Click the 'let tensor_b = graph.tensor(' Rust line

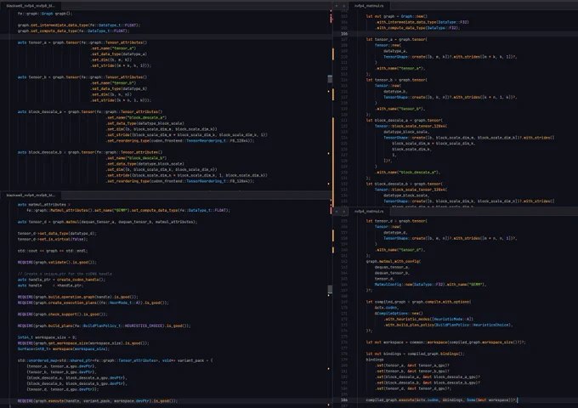coord(397,80)
